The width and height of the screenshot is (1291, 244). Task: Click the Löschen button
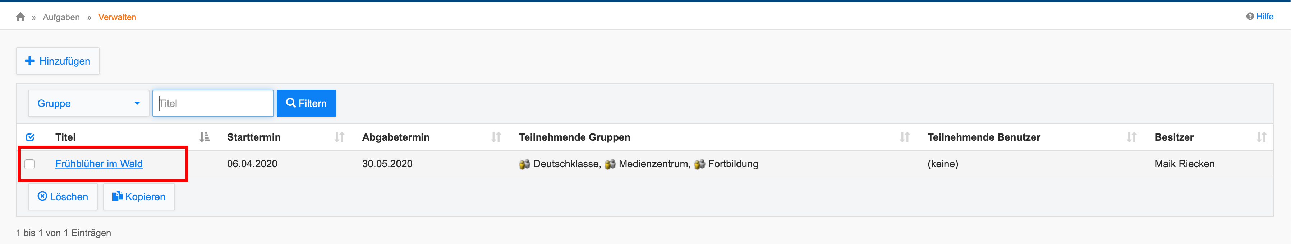pos(63,197)
